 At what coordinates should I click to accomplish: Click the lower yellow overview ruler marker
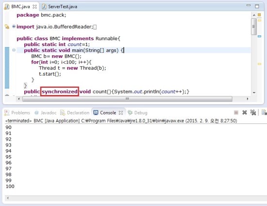(x=259, y=64)
